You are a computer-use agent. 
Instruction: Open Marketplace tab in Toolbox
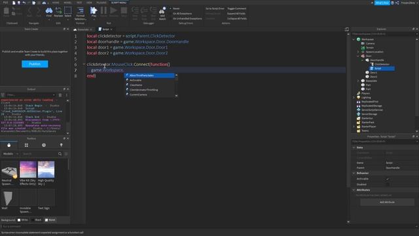pyautogui.click(x=9, y=145)
